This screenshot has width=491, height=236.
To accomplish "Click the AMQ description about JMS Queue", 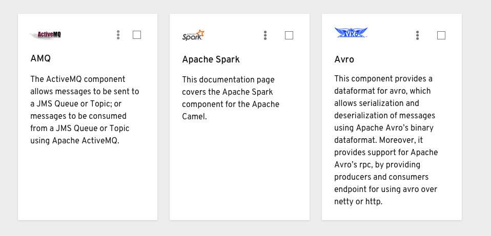I will pos(85,110).
